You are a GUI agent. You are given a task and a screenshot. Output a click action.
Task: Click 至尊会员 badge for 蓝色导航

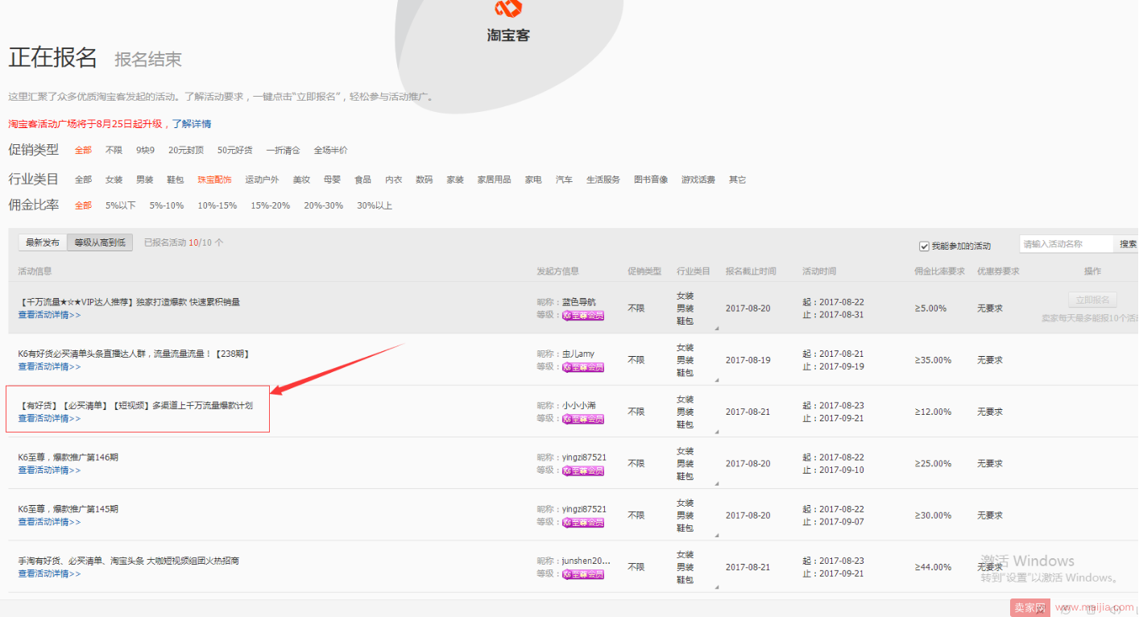pyautogui.click(x=583, y=316)
